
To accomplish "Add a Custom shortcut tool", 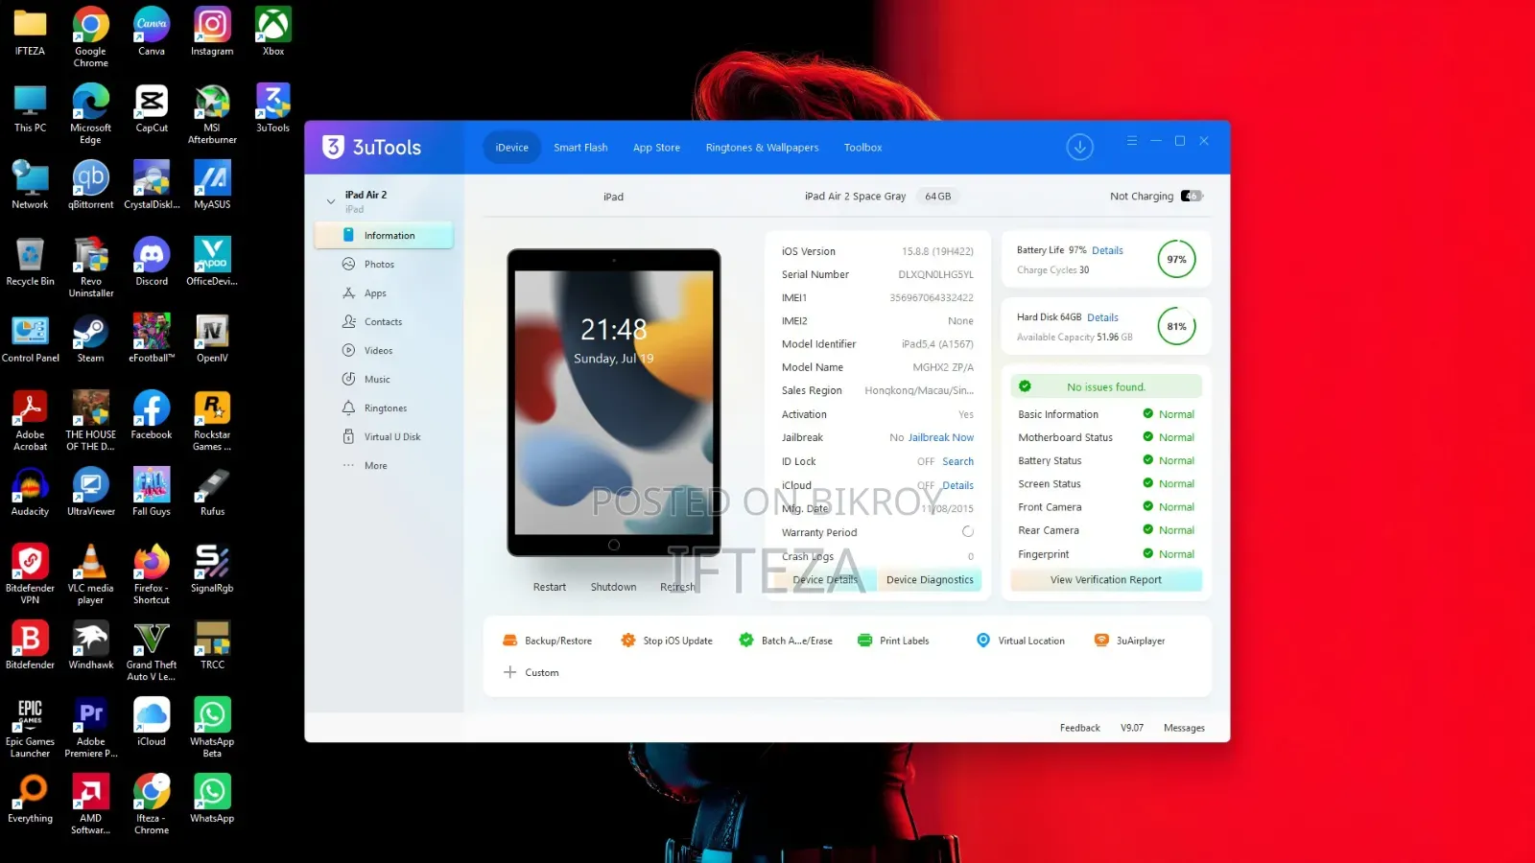I will click(x=531, y=672).
